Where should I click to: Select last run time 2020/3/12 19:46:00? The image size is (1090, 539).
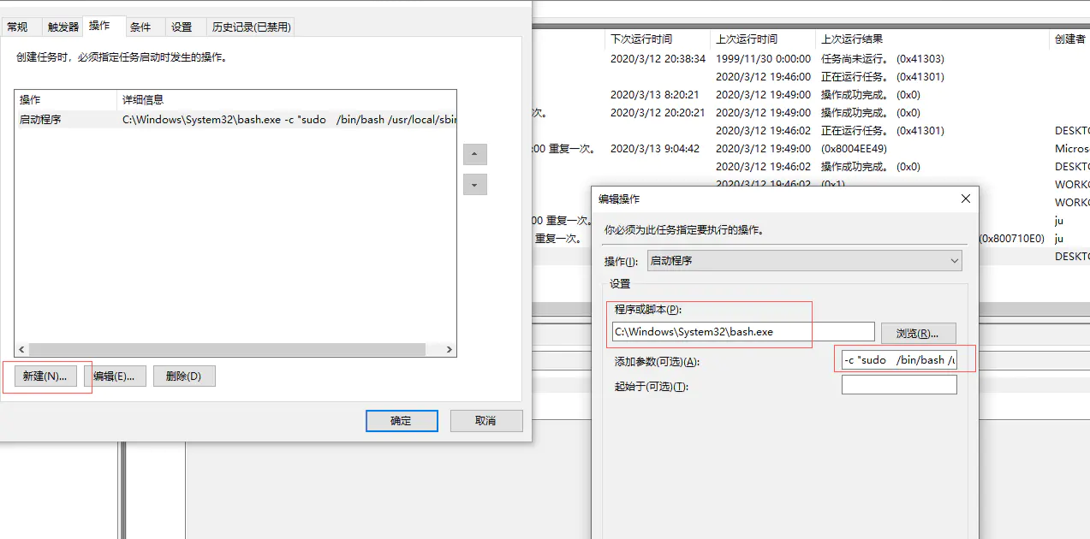point(763,77)
